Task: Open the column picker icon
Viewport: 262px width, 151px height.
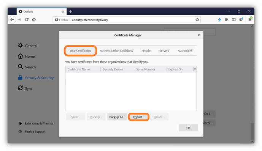Action: click(x=195, y=69)
